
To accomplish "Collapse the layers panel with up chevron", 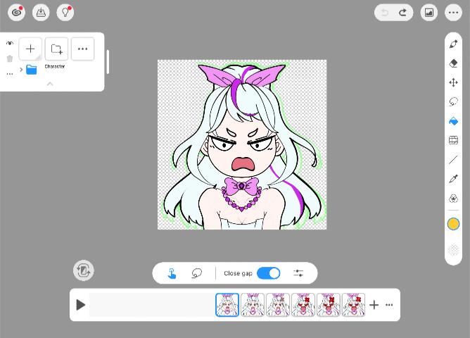I will tap(50, 84).
